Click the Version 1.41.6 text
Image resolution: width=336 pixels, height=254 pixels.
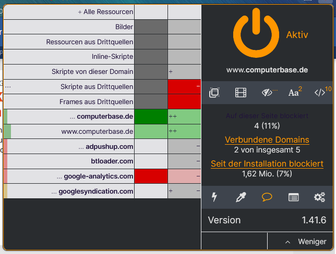pos(267,220)
